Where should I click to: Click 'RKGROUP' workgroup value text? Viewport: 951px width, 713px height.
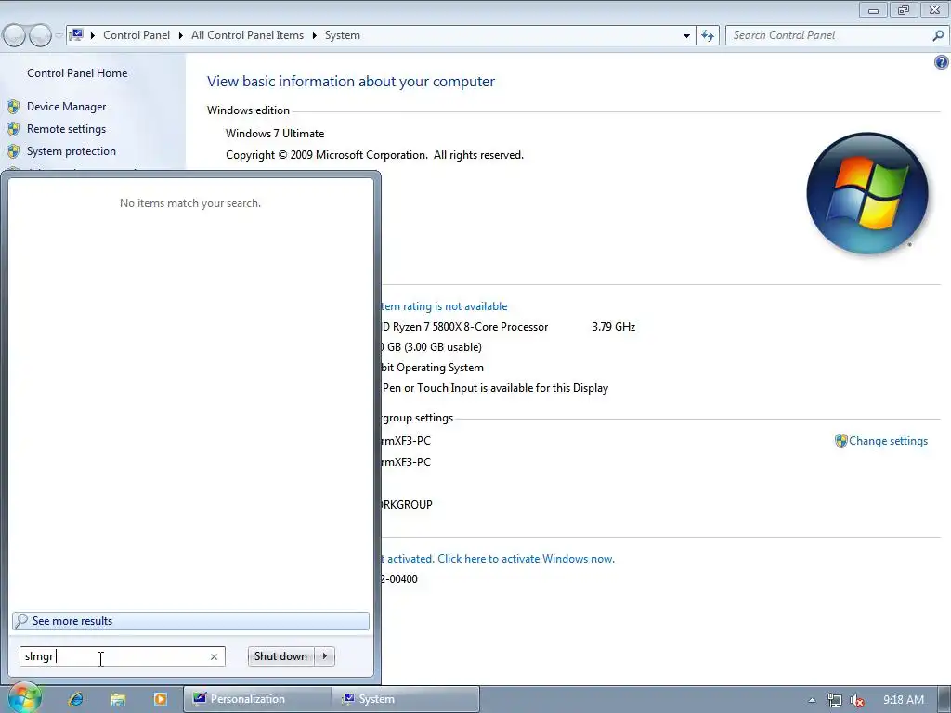tap(407, 504)
